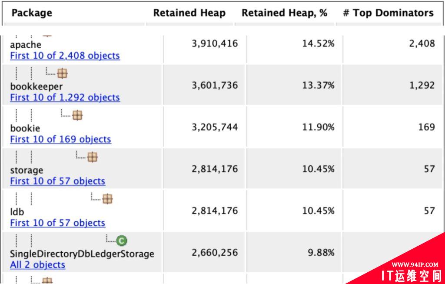Open First 10 of 57 objects under ldb

(x=58, y=223)
